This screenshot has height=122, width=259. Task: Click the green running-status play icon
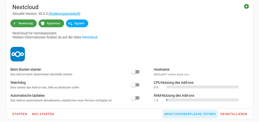(x=246, y=6)
